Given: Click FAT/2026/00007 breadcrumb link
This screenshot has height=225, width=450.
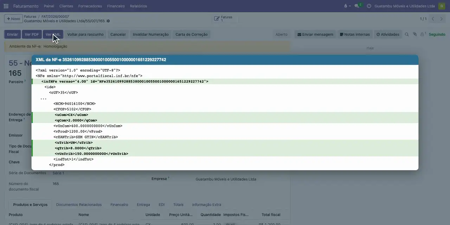Looking at the screenshot, I should pyautogui.click(x=55, y=17).
